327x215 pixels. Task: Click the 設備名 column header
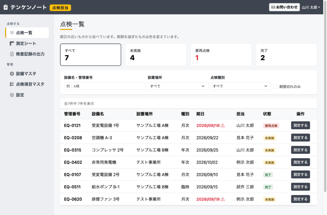click(98, 114)
